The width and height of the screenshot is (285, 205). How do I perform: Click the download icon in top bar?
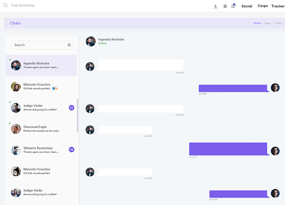coord(215,6)
